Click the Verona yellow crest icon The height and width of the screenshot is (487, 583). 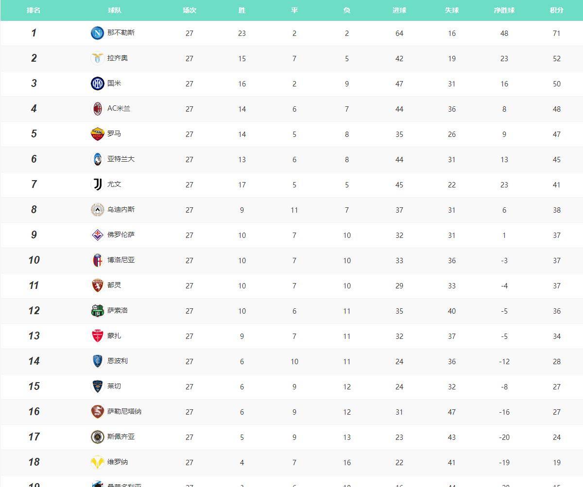[x=97, y=462]
